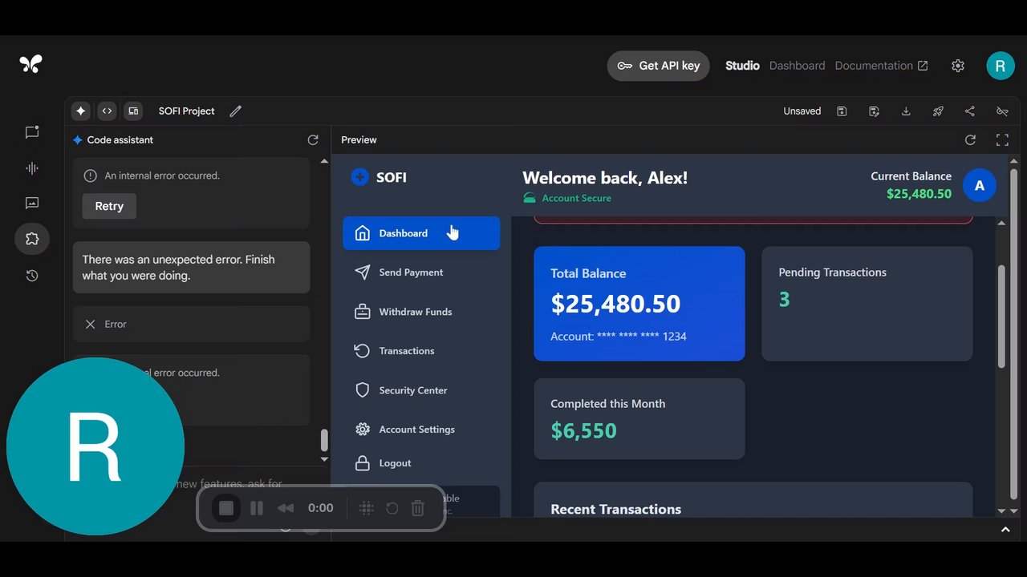This screenshot has width=1027, height=577.
Task: Switch to the device preview layout icon
Action: pos(133,111)
